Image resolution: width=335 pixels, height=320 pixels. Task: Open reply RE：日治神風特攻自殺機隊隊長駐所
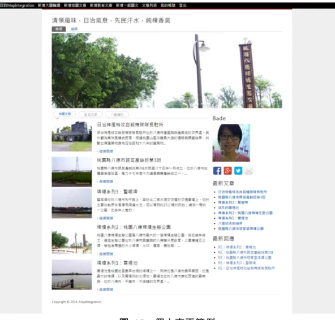point(246,268)
